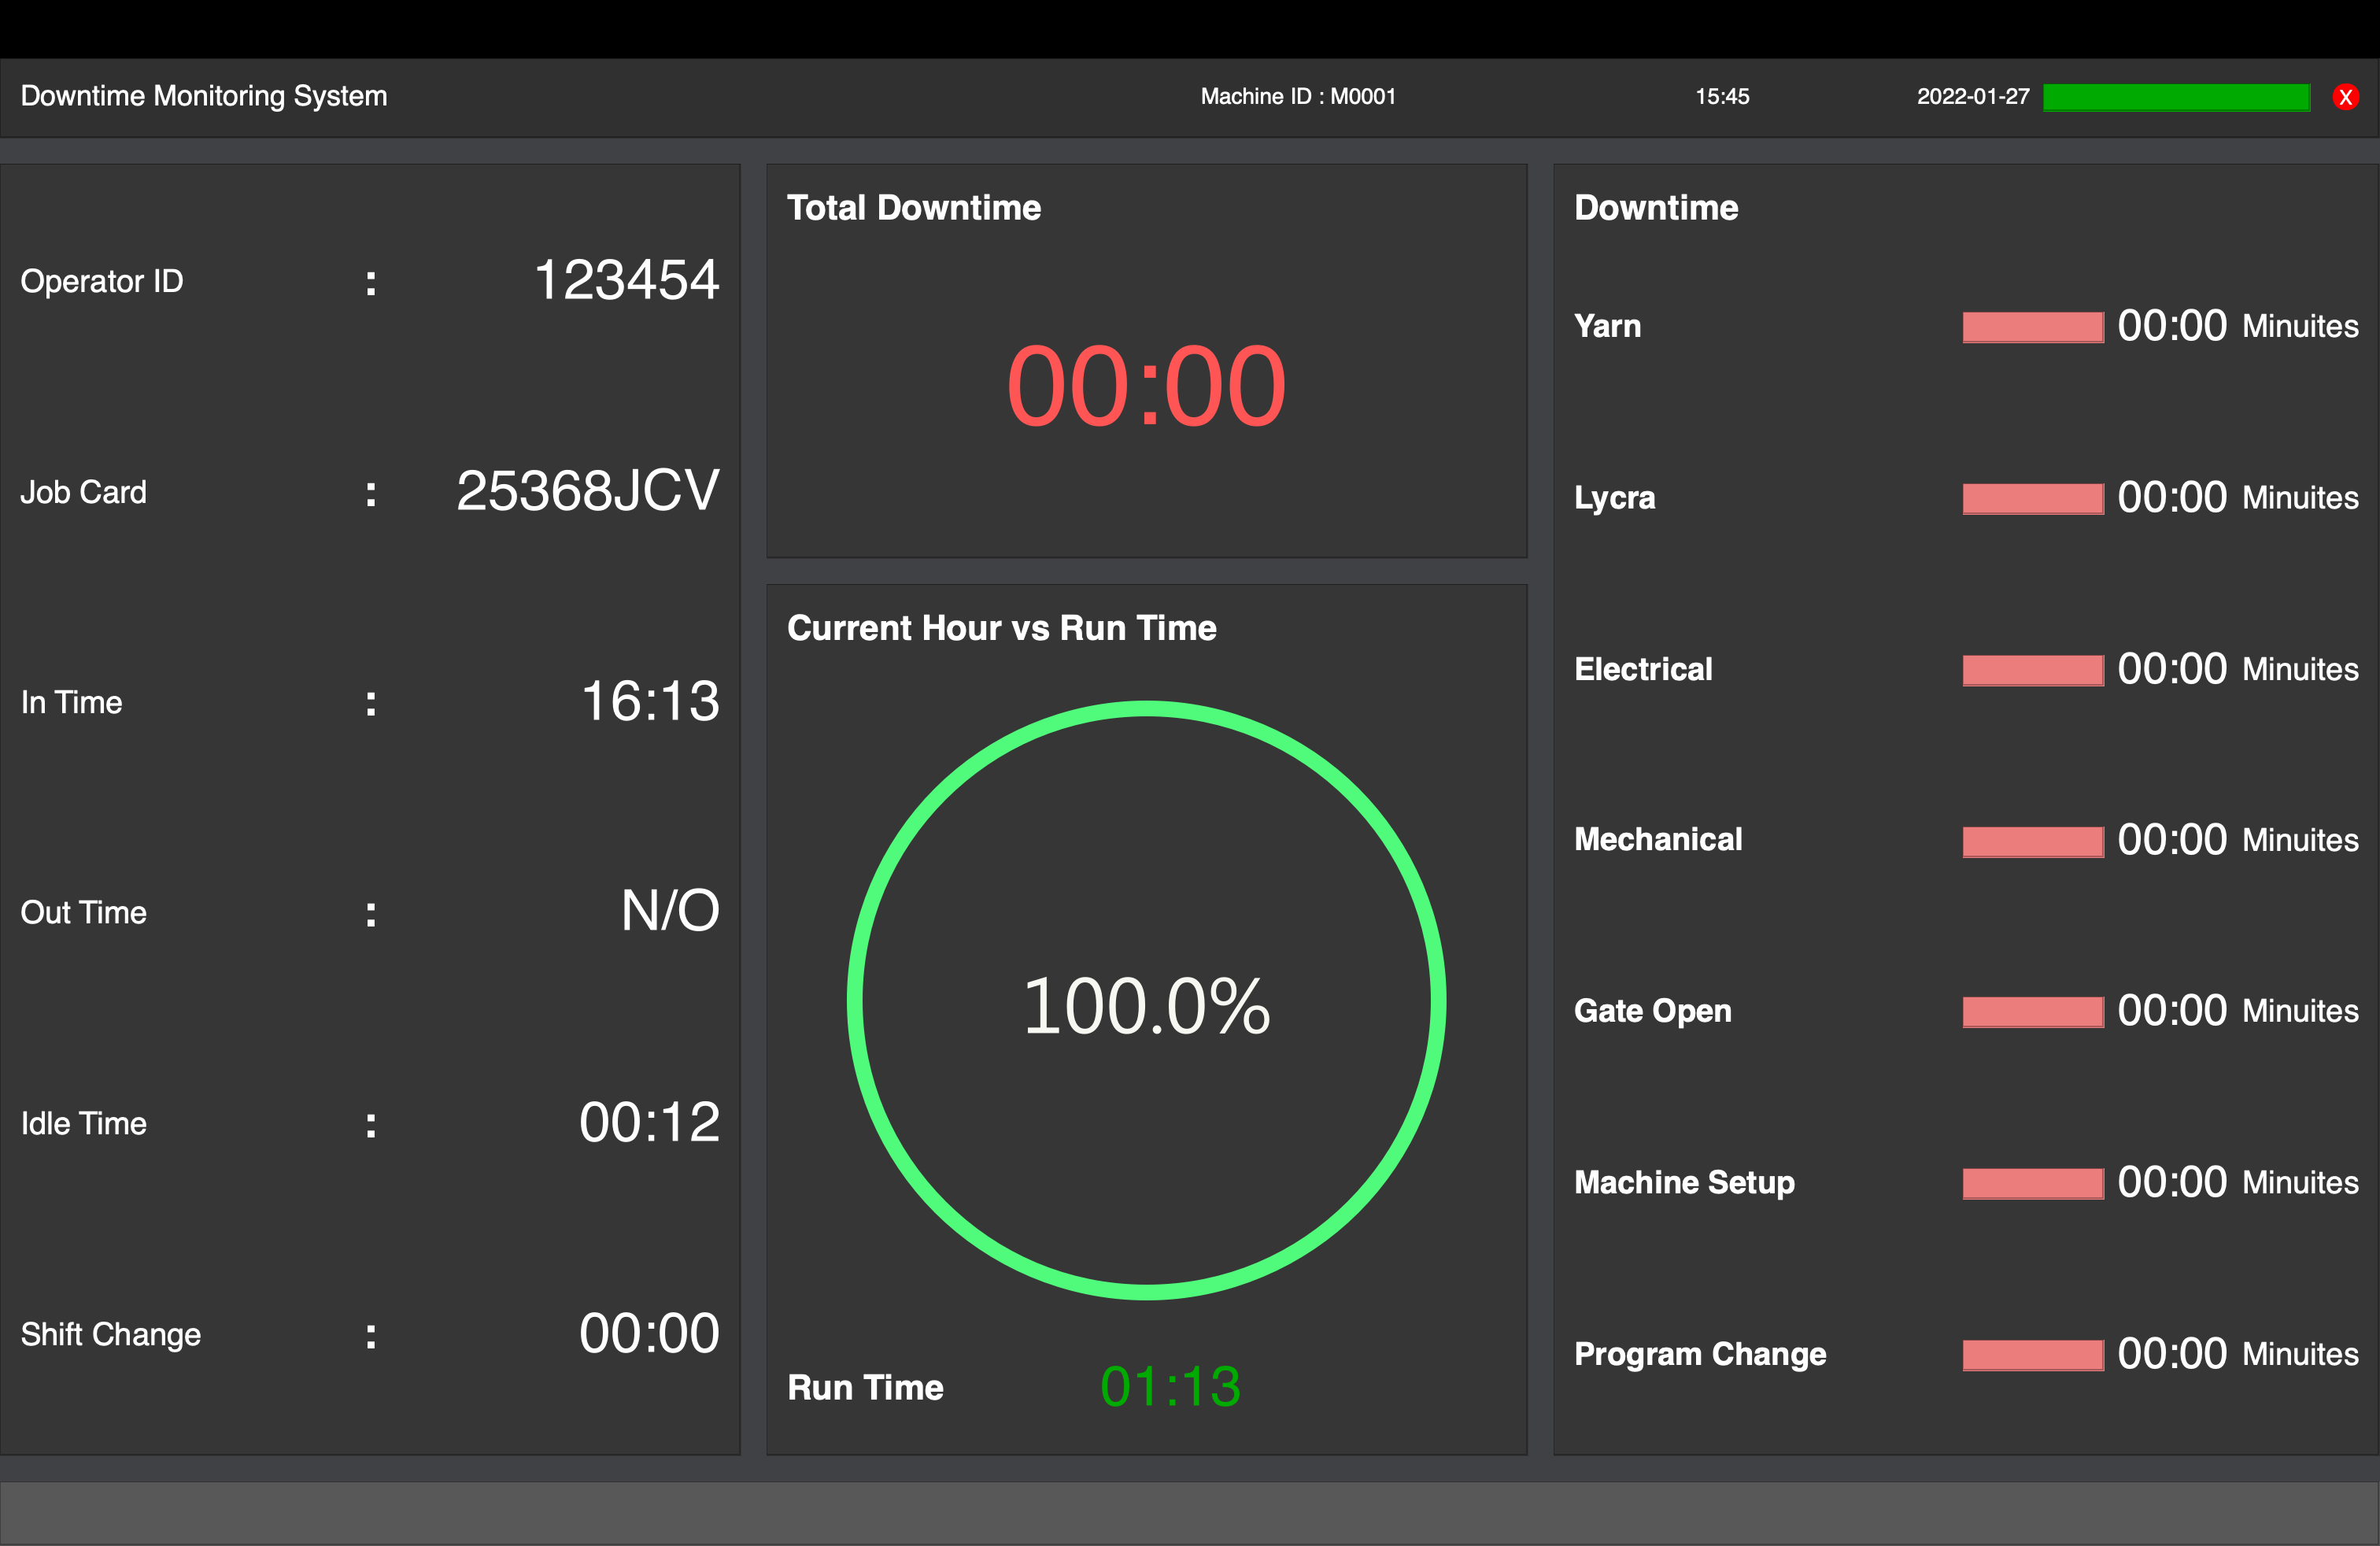This screenshot has width=2380, height=1546.
Task: Click the Gate Open downtime label
Action: click(x=1653, y=1012)
